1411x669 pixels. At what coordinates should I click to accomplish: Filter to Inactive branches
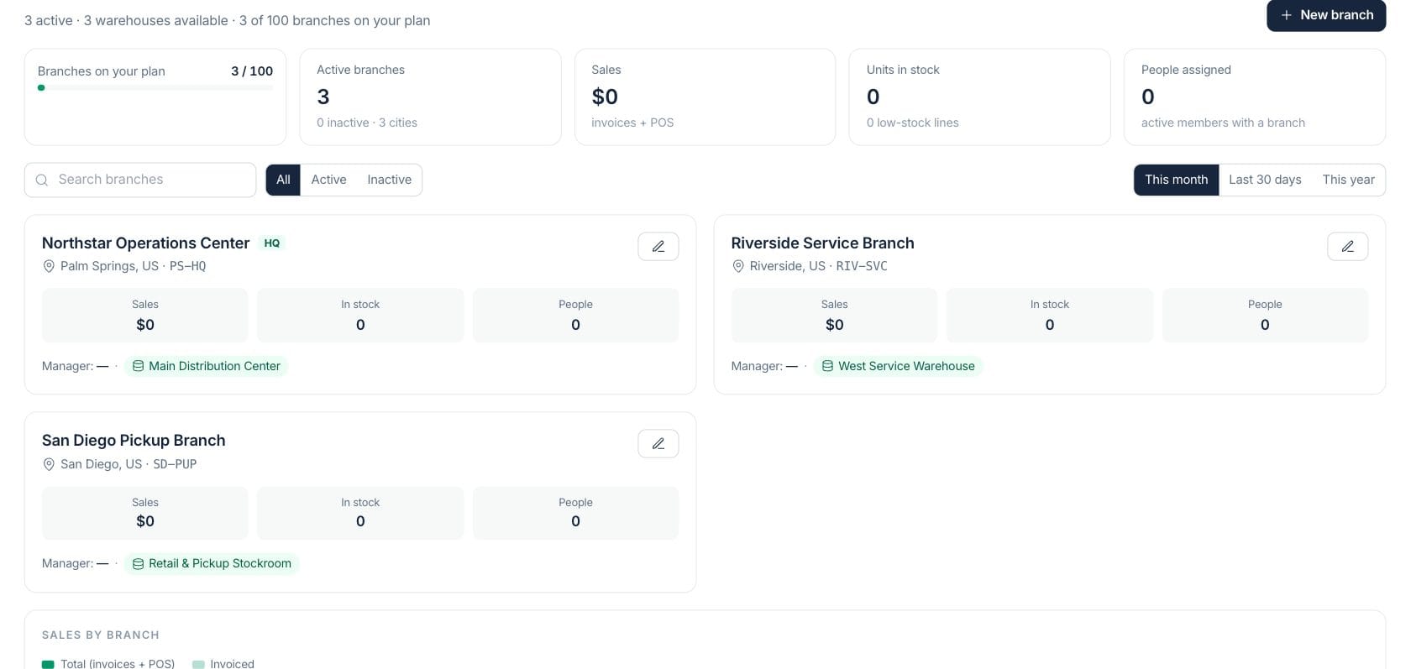pyautogui.click(x=389, y=180)
